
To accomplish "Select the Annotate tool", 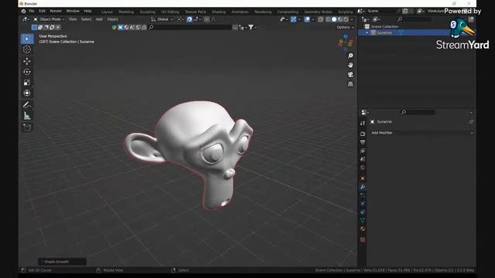I will (27, 105).
